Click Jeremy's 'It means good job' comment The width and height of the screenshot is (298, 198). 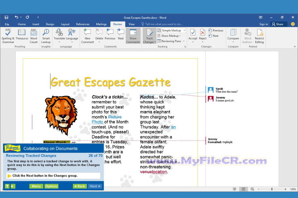pyautogui.click(x=221, y=99)
